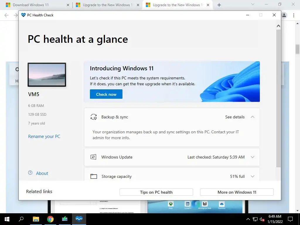Click the Chrome profile avatar icon
This screenshot has height=225, width=300.
(x=284, y=15)
